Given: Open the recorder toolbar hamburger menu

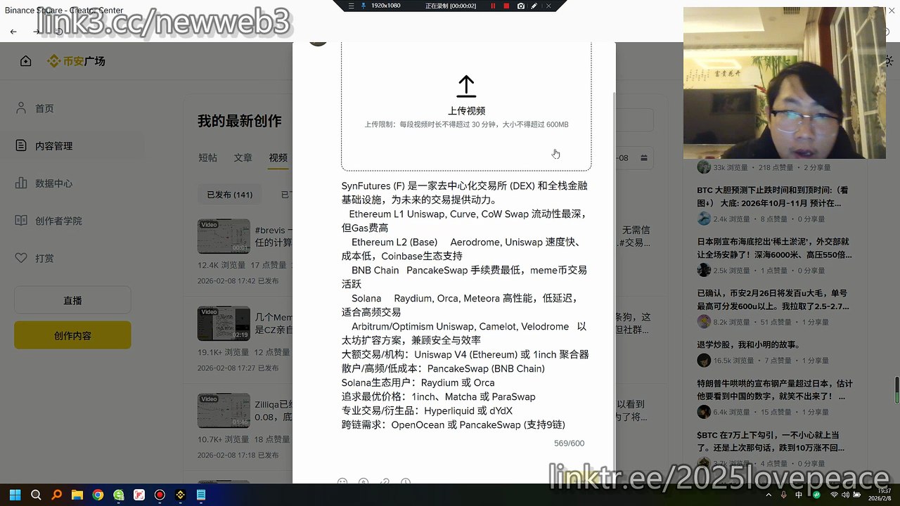Looking at the screenshot, I should coord(352,6).
